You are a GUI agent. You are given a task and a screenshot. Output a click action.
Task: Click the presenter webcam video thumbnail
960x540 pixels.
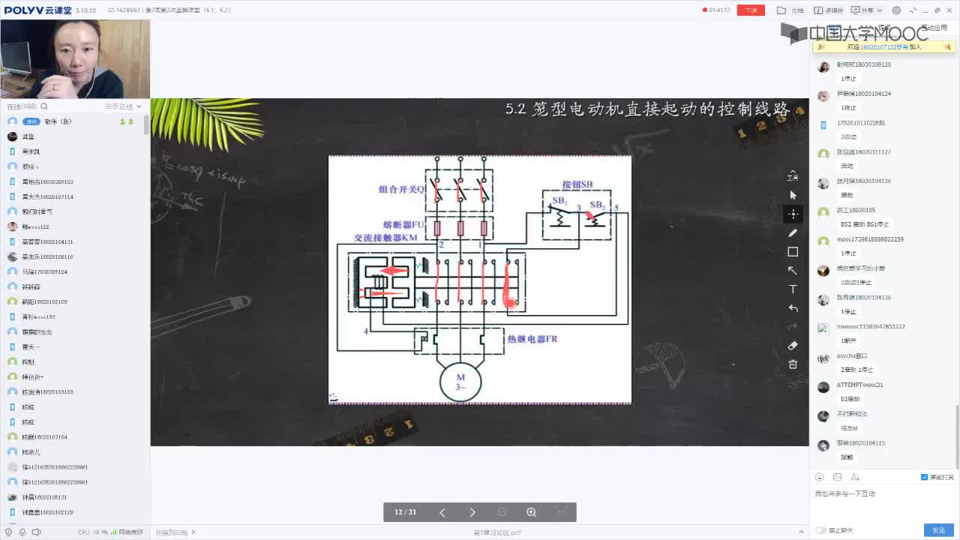click(75, 58)
